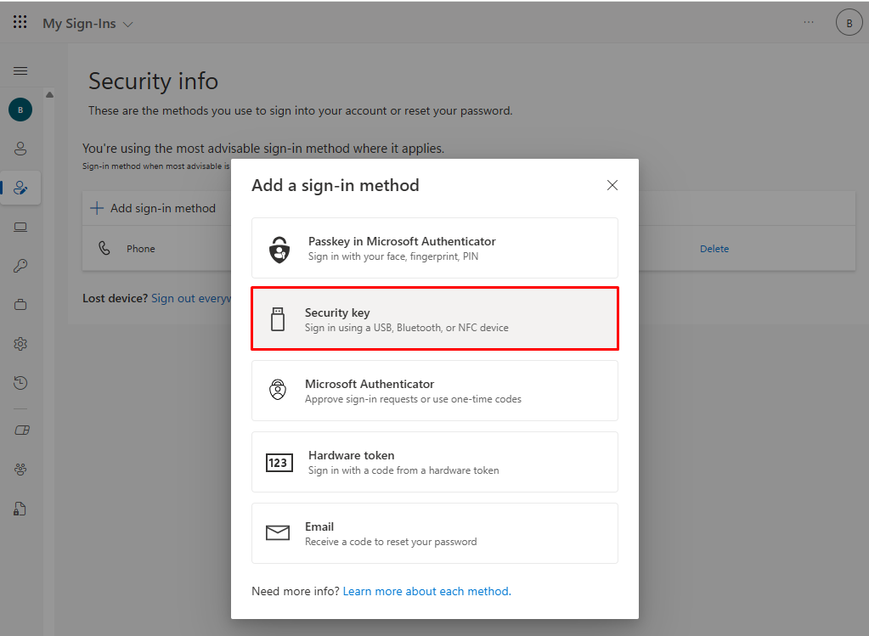Screen dimensions: 869x636
Task: Open the Overview person icon in sidebar
Action: (20, 149)
